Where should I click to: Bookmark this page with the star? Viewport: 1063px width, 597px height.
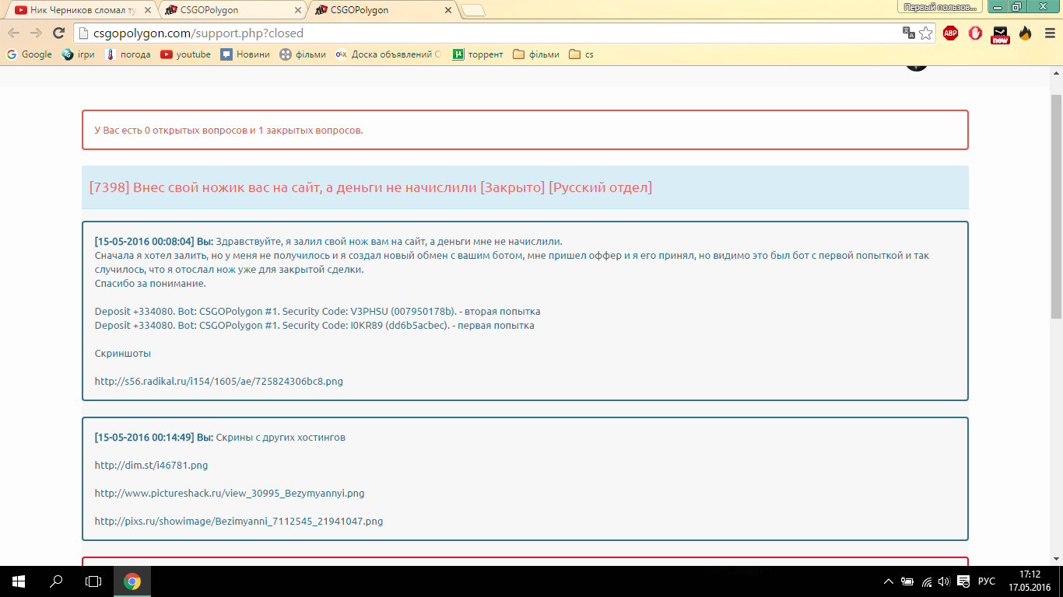point(925,33)
